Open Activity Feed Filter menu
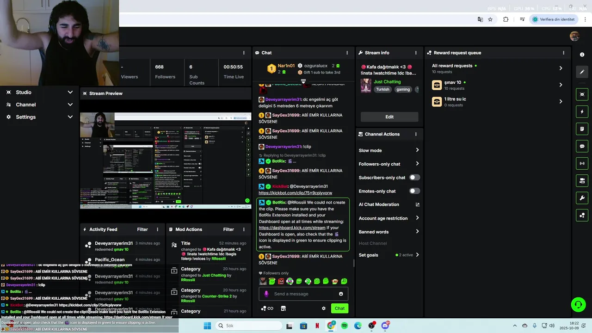Viewport: 592px width, 333px height. [142, 229]
